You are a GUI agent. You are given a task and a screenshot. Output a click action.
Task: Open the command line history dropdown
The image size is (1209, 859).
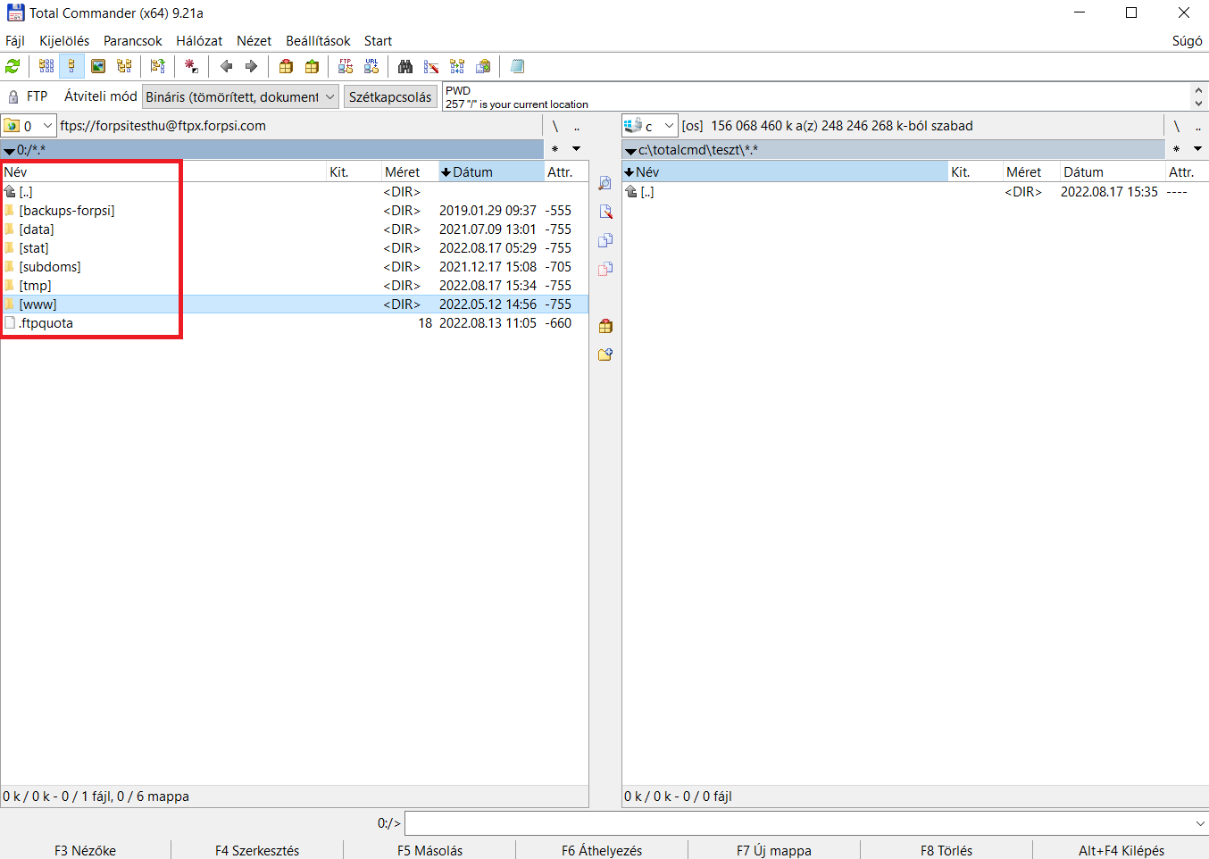point(1200,823)
